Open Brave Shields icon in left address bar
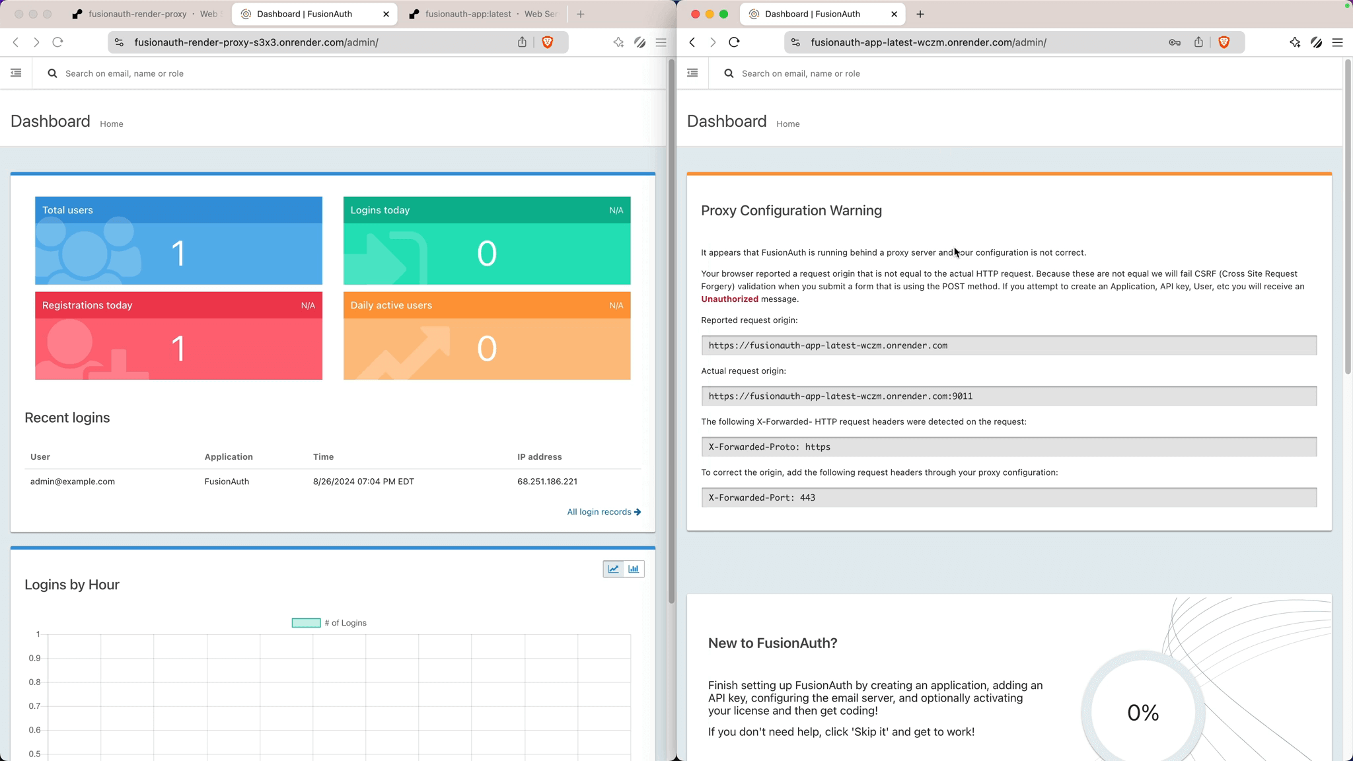The width and height of the screenshot is (1353, 761). click(547, 42)
